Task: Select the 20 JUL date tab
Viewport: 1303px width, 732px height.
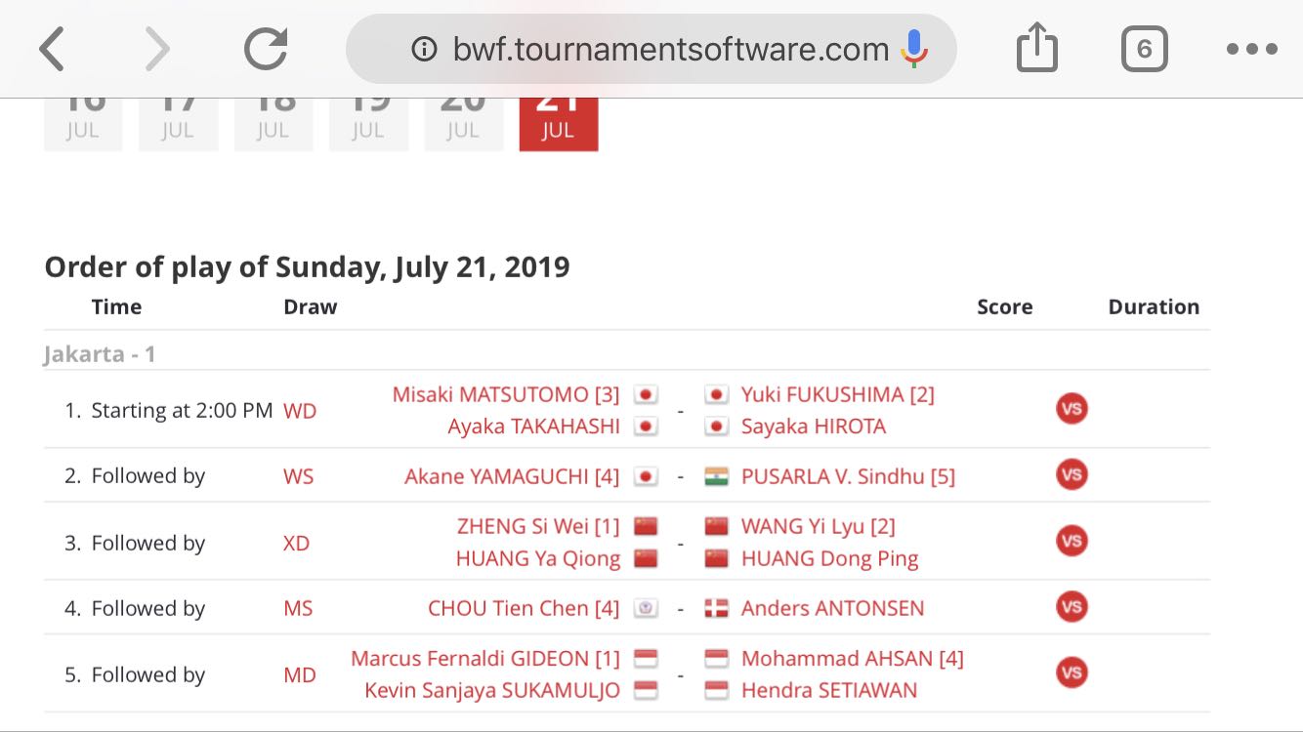Action: point(463,124)
